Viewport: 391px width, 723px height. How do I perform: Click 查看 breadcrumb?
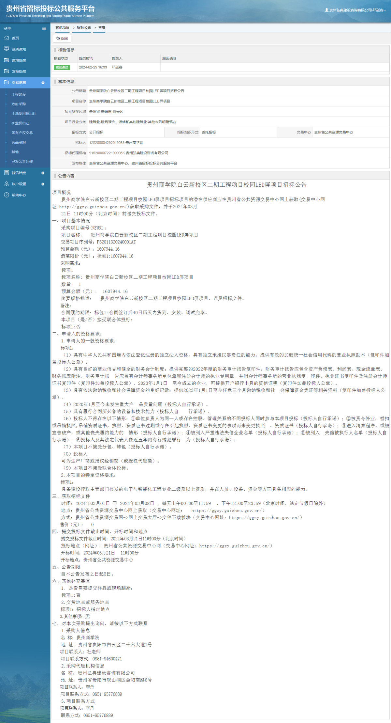tap(102, 28)
